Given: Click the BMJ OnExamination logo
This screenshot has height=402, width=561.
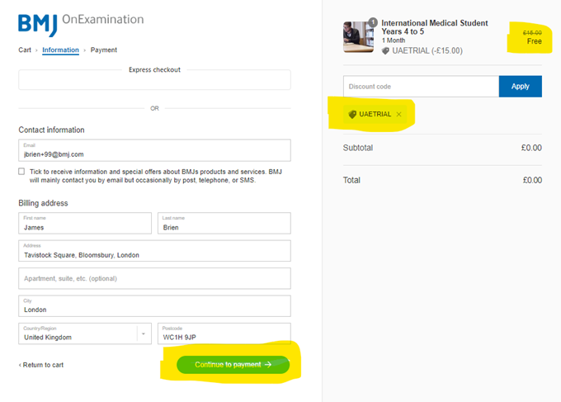Looking at the screenshot, I should pyautogui.click(x=81, y=24).
